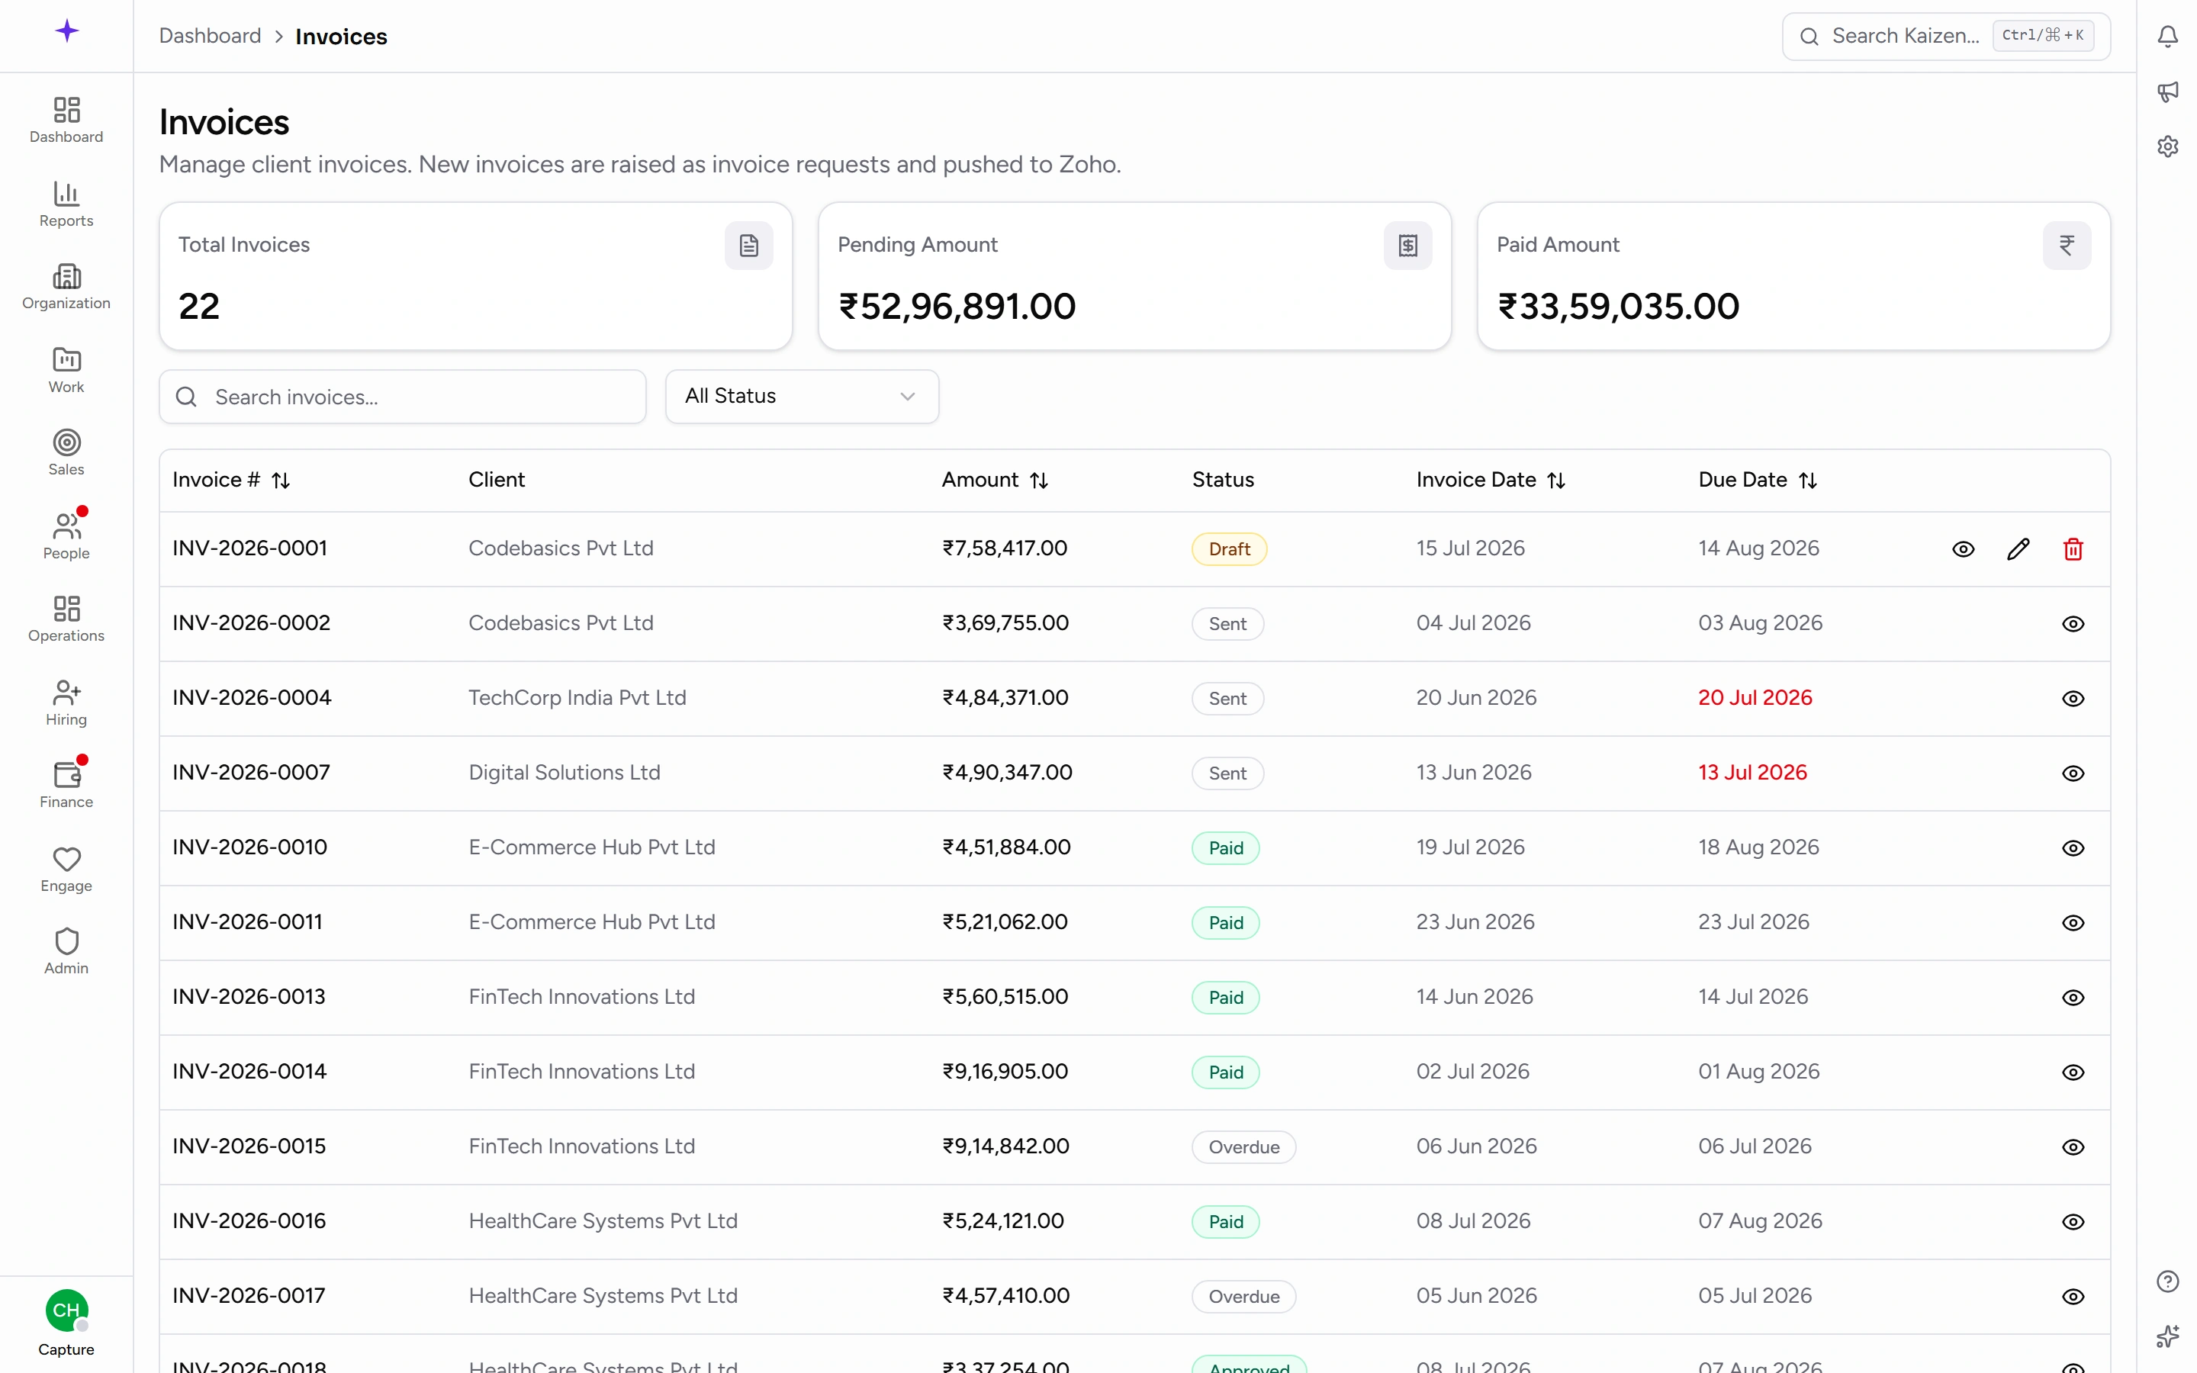Open the settings gear icon
The width and height of the screenshot is (2197, 1373).
pos(2167,146)
